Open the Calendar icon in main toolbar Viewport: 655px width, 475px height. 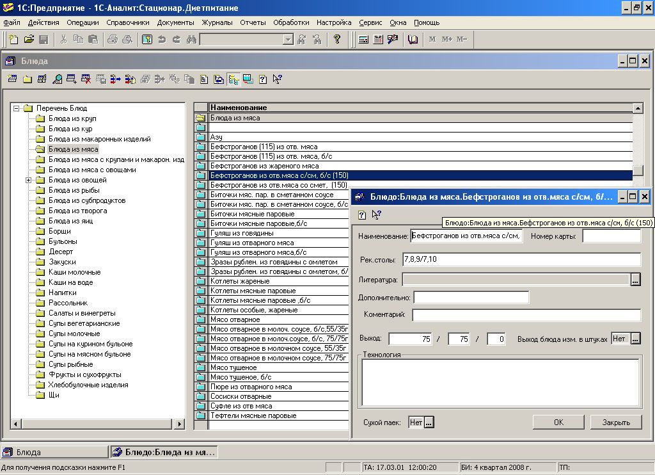378,39
